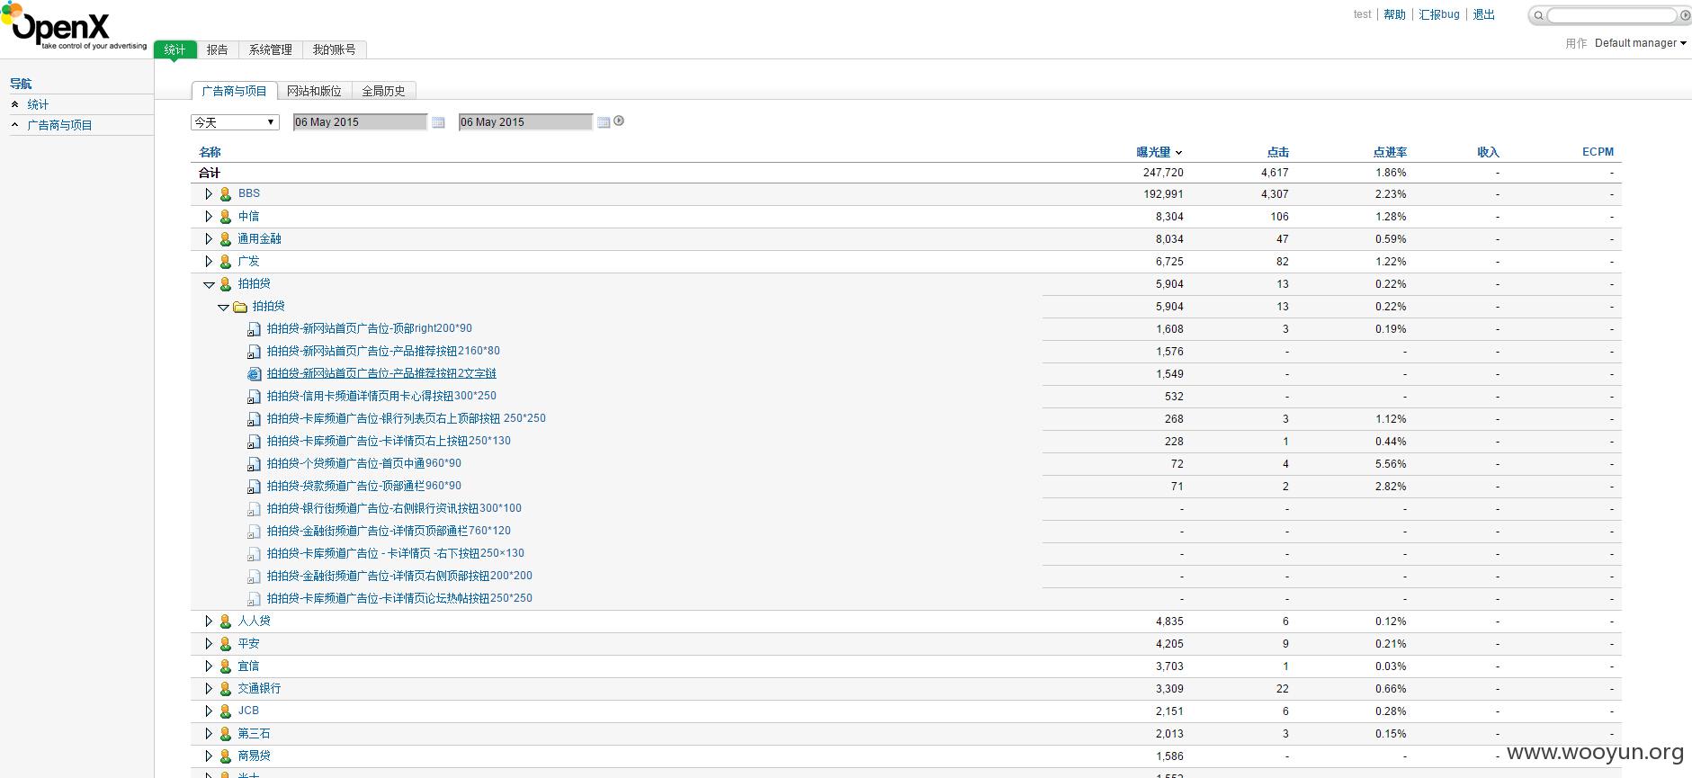Open the start date calendar picker icon
The width and height of the screenshot is (1692, 778).
[x=438, y=122]
